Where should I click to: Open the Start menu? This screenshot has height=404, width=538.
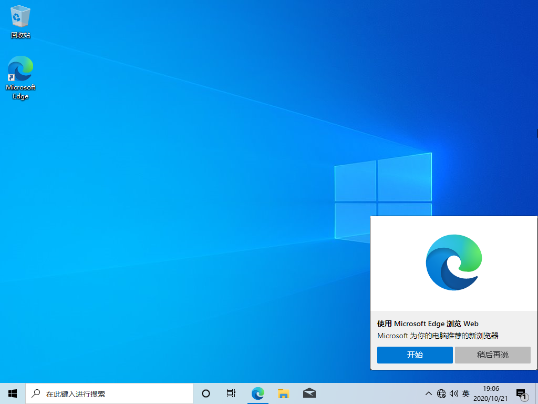pyautogui.click(x=12, y=393)
